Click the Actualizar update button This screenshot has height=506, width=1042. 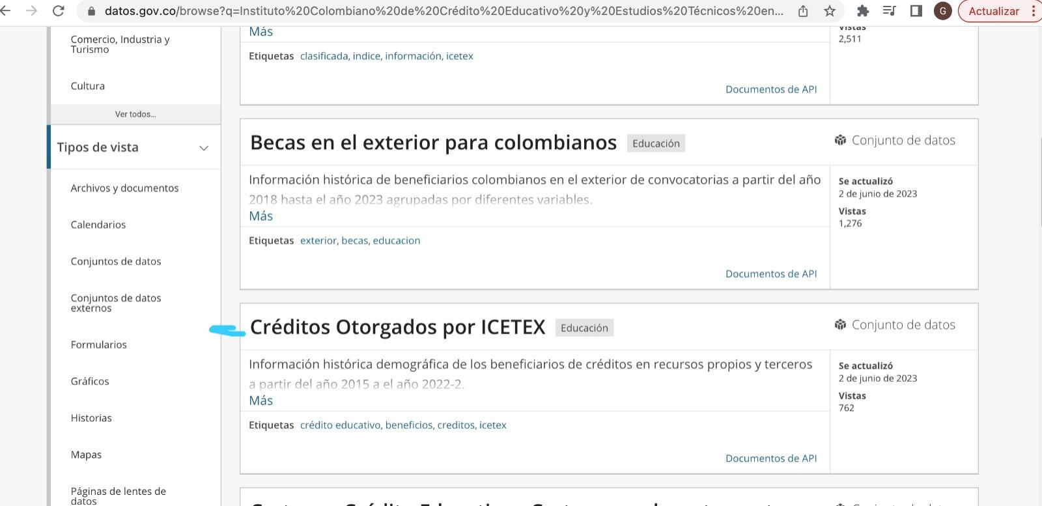click(x=994, y=11)
